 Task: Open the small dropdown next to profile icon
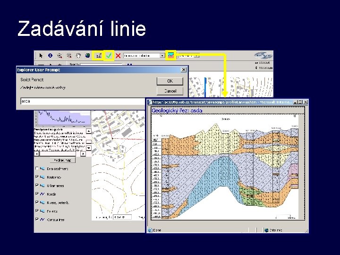196,56
